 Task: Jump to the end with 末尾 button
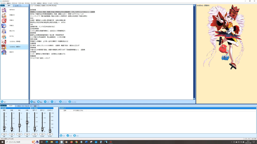click(52, 102)
